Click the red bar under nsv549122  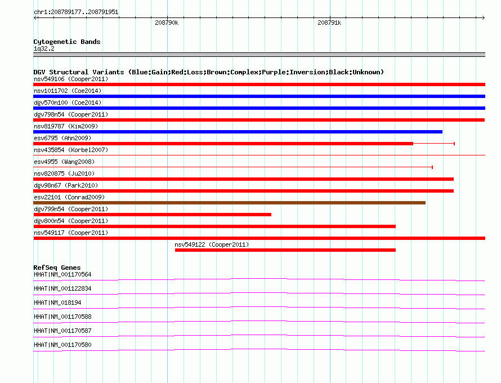(285, 250)
